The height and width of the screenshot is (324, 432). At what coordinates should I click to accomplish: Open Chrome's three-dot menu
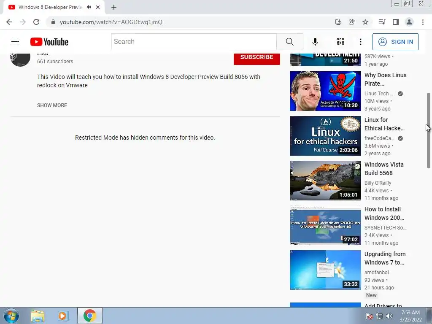423,22
